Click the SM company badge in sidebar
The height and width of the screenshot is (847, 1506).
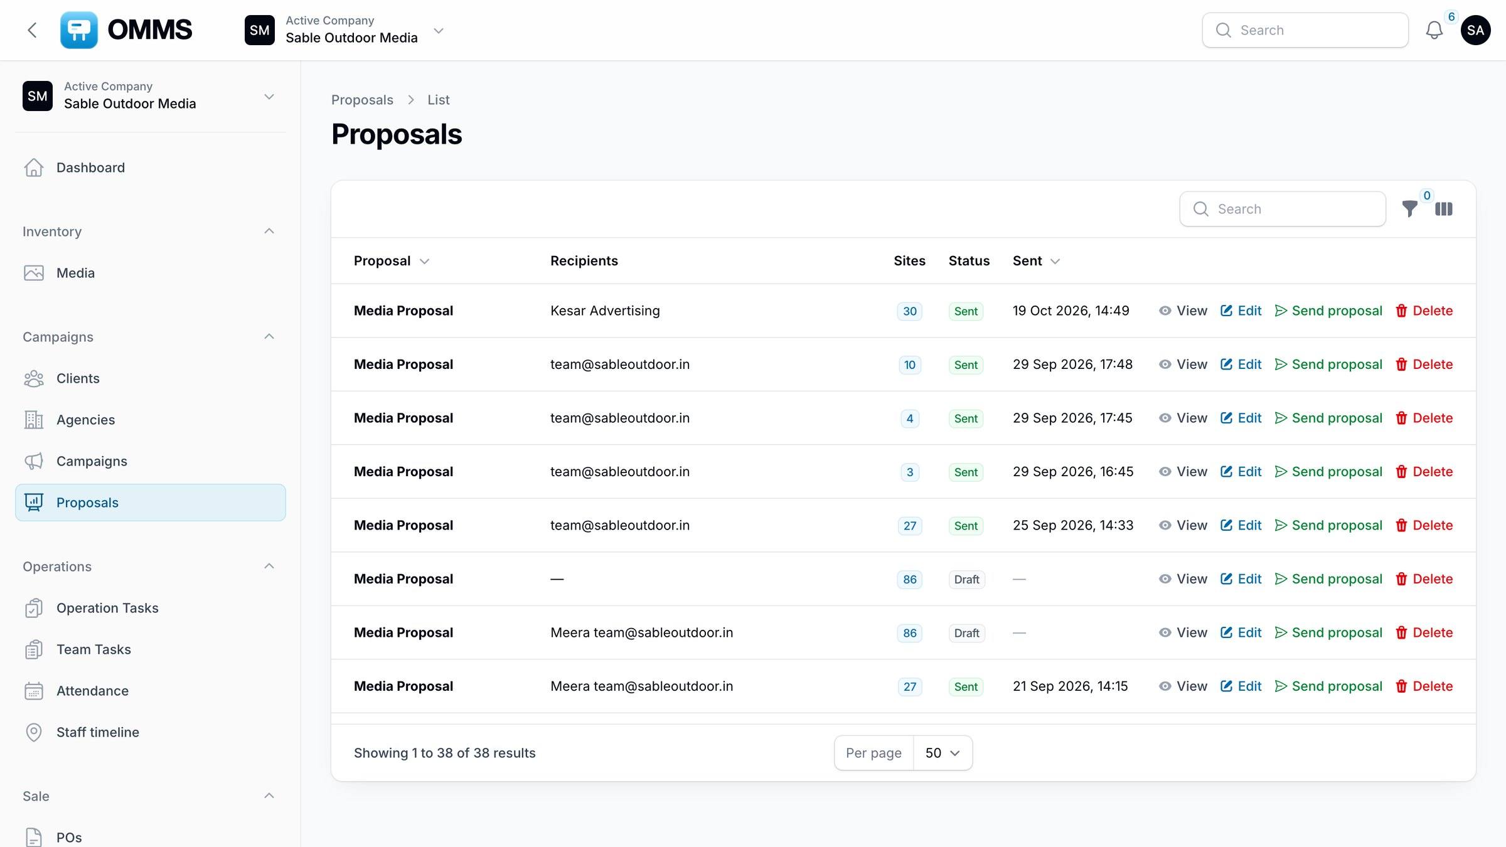coord(38,96)
